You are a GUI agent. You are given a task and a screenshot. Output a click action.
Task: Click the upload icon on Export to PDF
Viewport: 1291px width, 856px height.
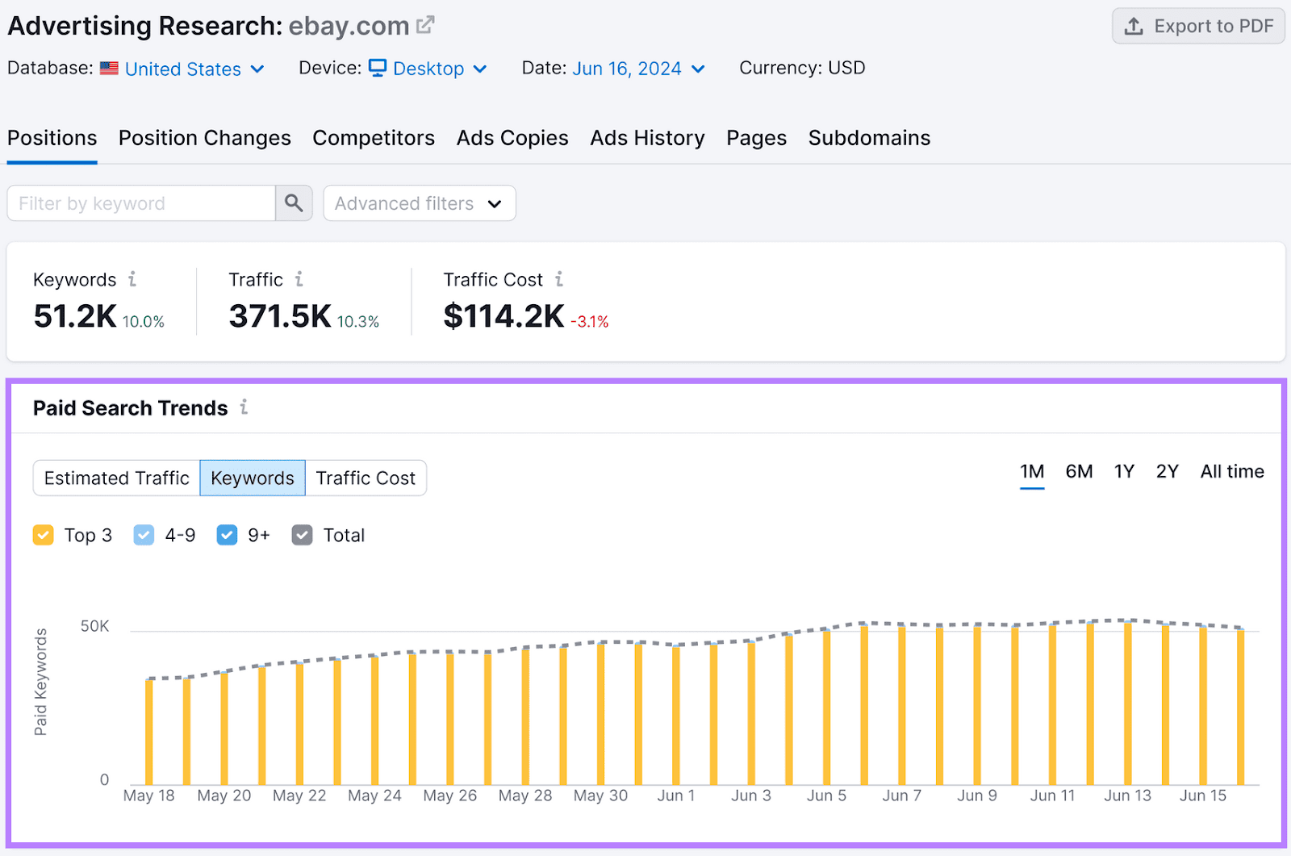coord(1134,26)
